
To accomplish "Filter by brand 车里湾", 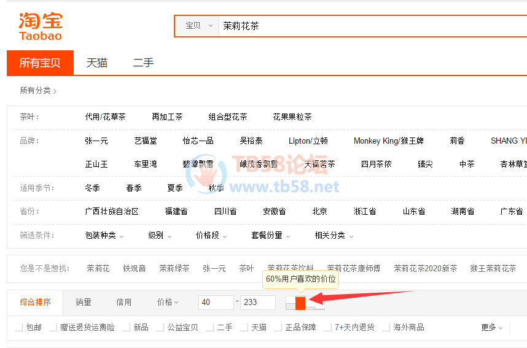I will pos(146,164).
